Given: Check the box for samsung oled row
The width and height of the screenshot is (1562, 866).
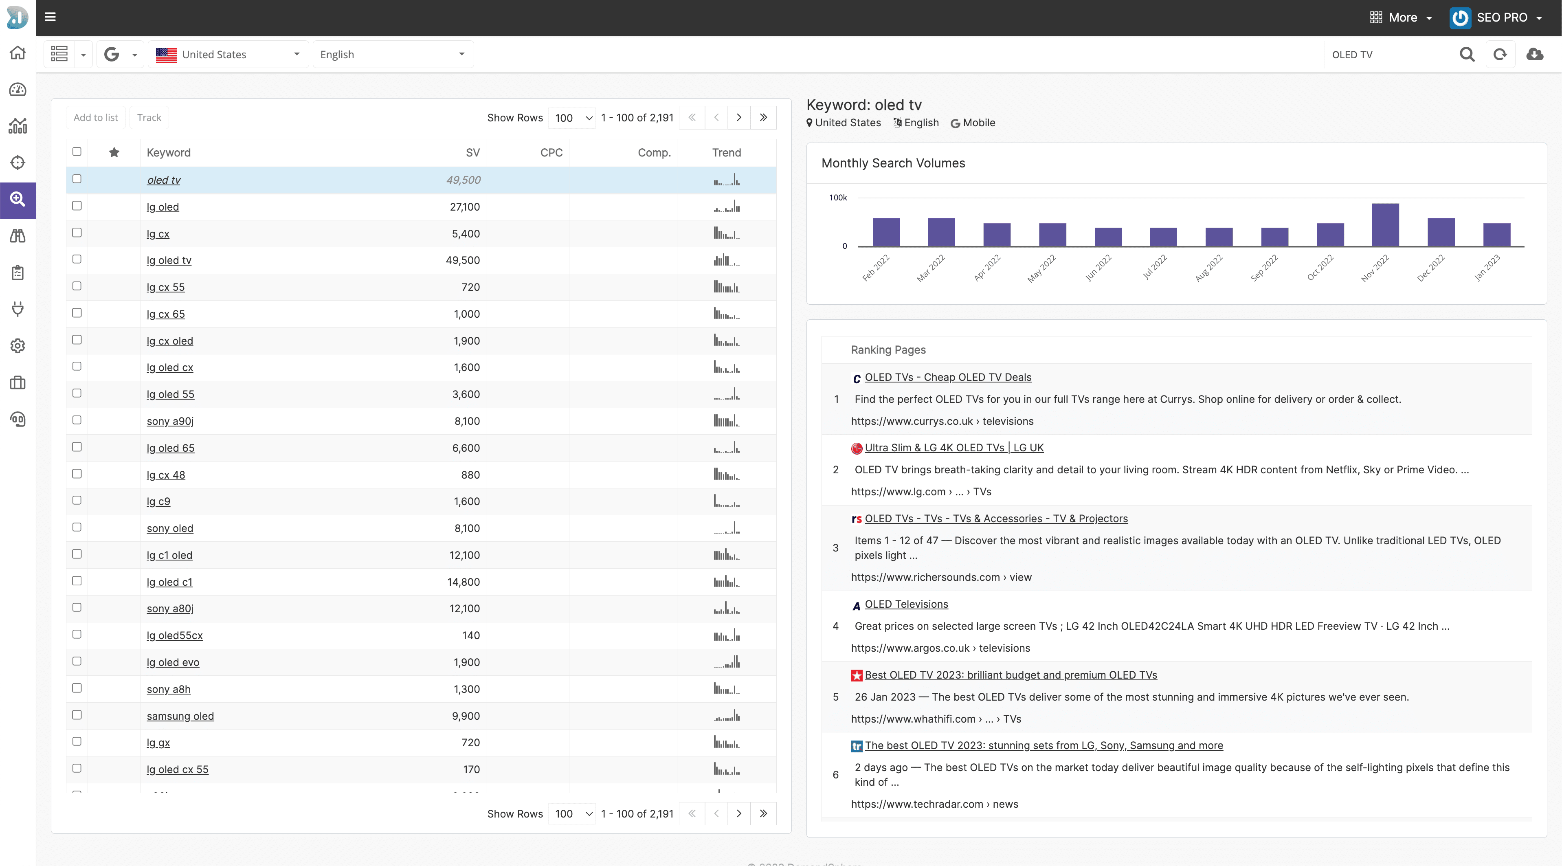Looking at the screenshot, I should point(77,714).
